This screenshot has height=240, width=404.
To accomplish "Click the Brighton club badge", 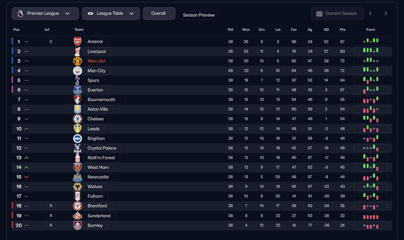I will pyautogui.click(x=78, y=139).
